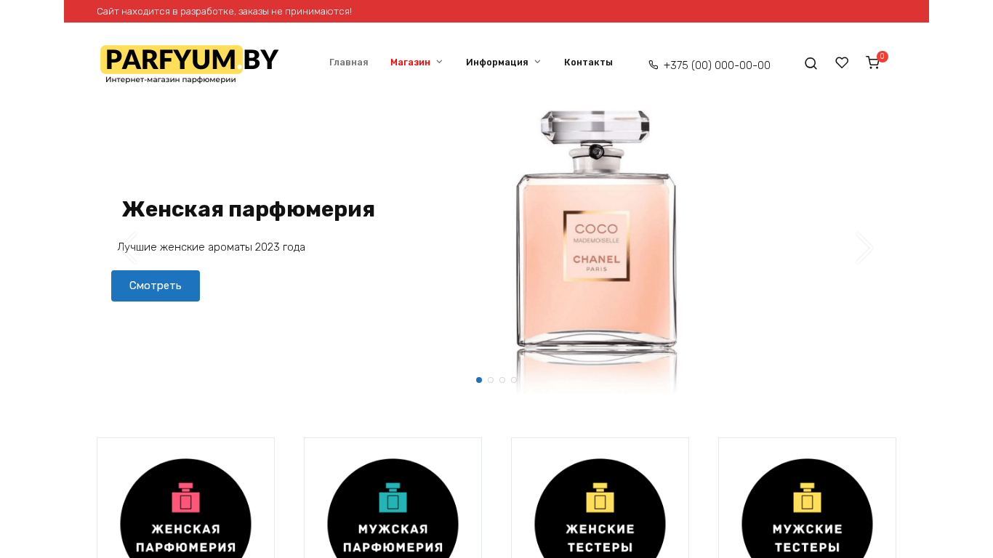This screenshot has width=993, height=558.
Task: Open the wishlist heart icon
Action: pyautogui.click(x=842, y=62)
